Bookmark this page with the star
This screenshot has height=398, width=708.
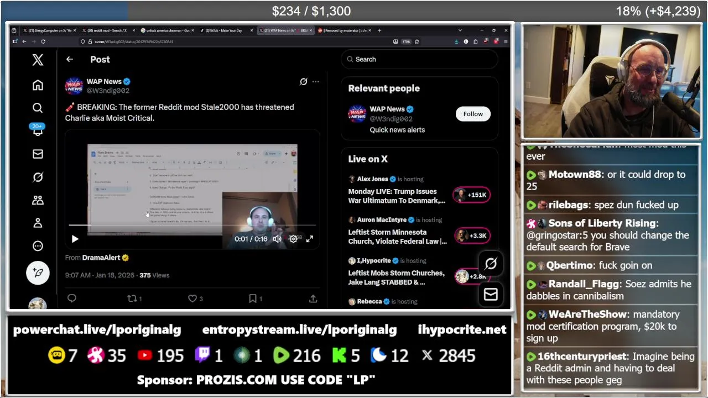[417, 41]
